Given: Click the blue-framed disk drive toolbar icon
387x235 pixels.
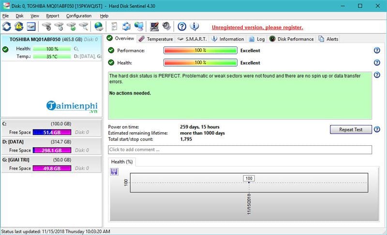Looking at the screenshot, I should pos(31,27).
